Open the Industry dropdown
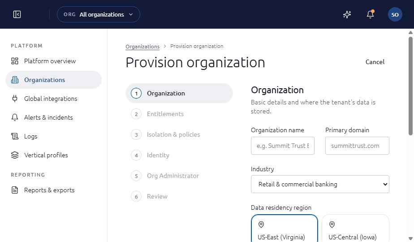Screen dimensions: 414x242 tap(320, 184)
